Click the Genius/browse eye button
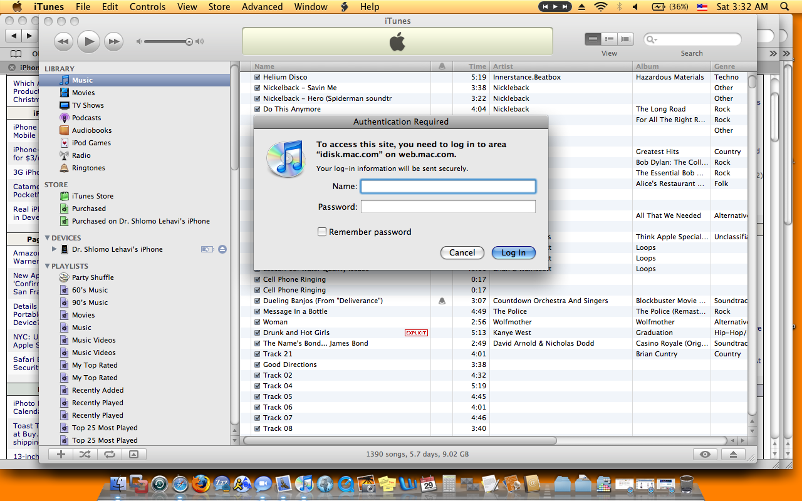Viewport: 802px width, 501px height. coord(706,455)
